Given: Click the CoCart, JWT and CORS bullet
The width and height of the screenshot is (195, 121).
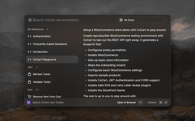Looking at the screenshot, I should (x=124, y=80).
